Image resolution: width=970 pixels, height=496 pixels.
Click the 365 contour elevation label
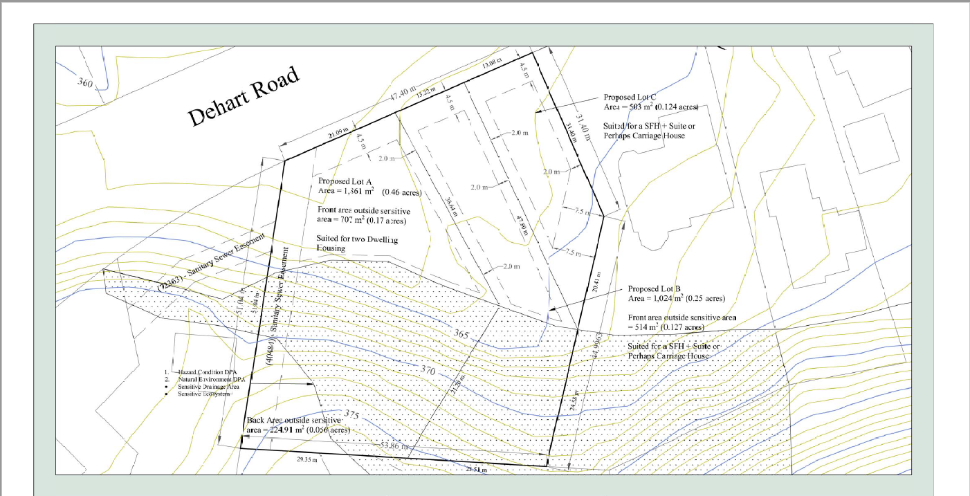(461, 335)
